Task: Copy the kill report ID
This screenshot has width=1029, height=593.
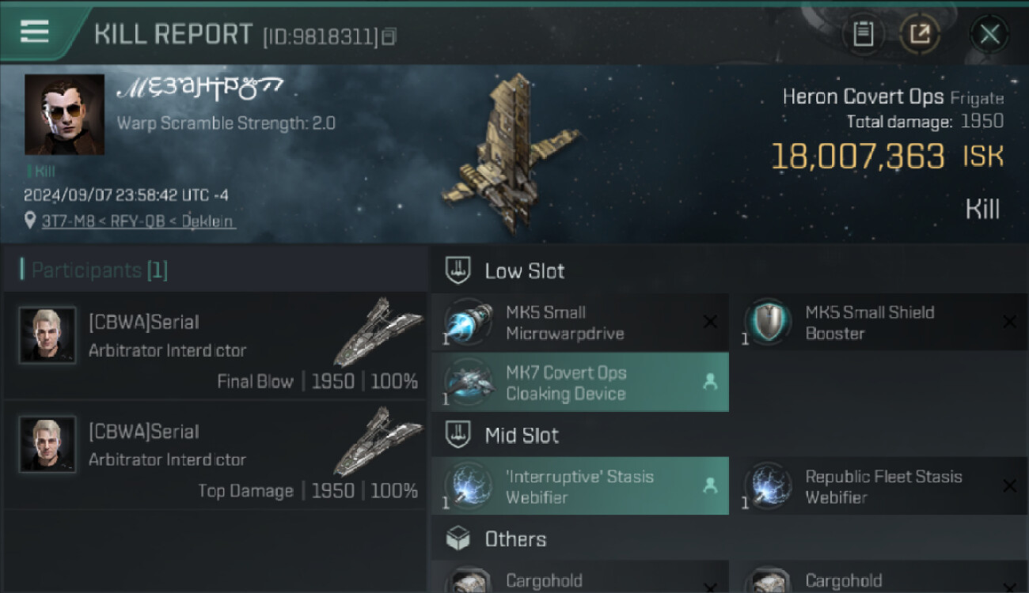Action: click(388, 36)
